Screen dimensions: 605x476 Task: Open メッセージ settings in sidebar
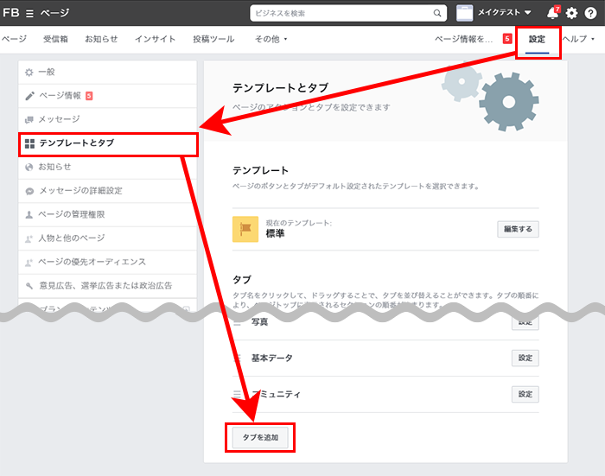[108, 119]
